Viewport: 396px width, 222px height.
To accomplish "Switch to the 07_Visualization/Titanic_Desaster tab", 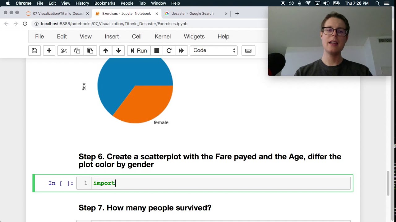I will 57,14.
